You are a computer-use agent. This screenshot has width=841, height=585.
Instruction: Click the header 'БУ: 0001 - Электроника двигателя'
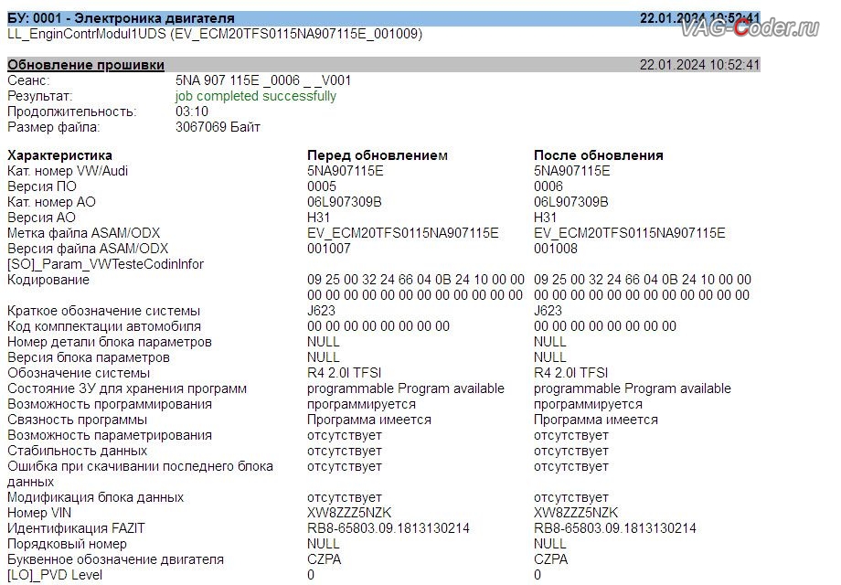pos(121,18)
